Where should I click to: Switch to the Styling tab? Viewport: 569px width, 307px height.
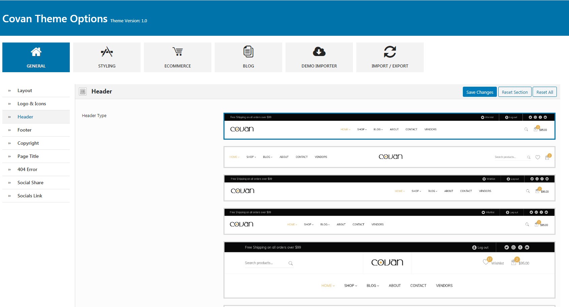[x=107, y=57]
